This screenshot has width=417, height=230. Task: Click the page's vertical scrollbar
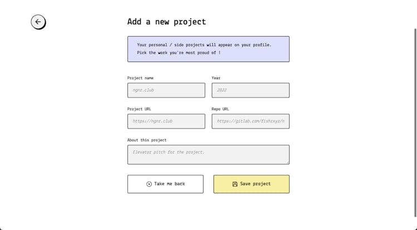coord(415,122)
